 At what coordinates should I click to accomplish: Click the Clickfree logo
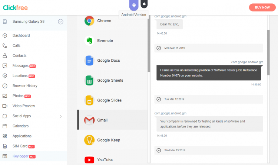pyautogui.click(x=16, y=7)
